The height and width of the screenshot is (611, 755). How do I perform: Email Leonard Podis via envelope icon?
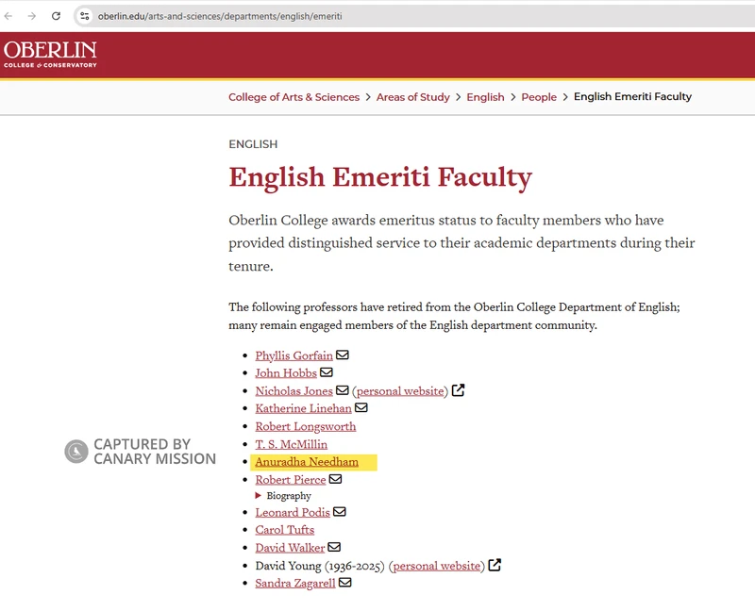pyautogui.click(x=340, y=512)
